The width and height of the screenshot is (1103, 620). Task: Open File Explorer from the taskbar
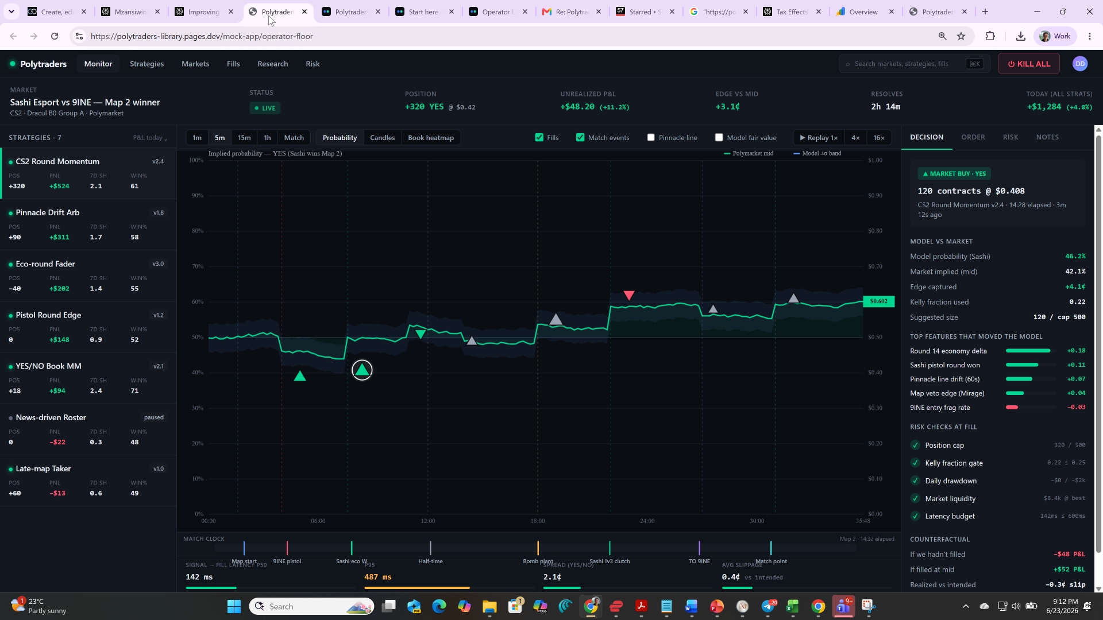click(x=489, y=606)
